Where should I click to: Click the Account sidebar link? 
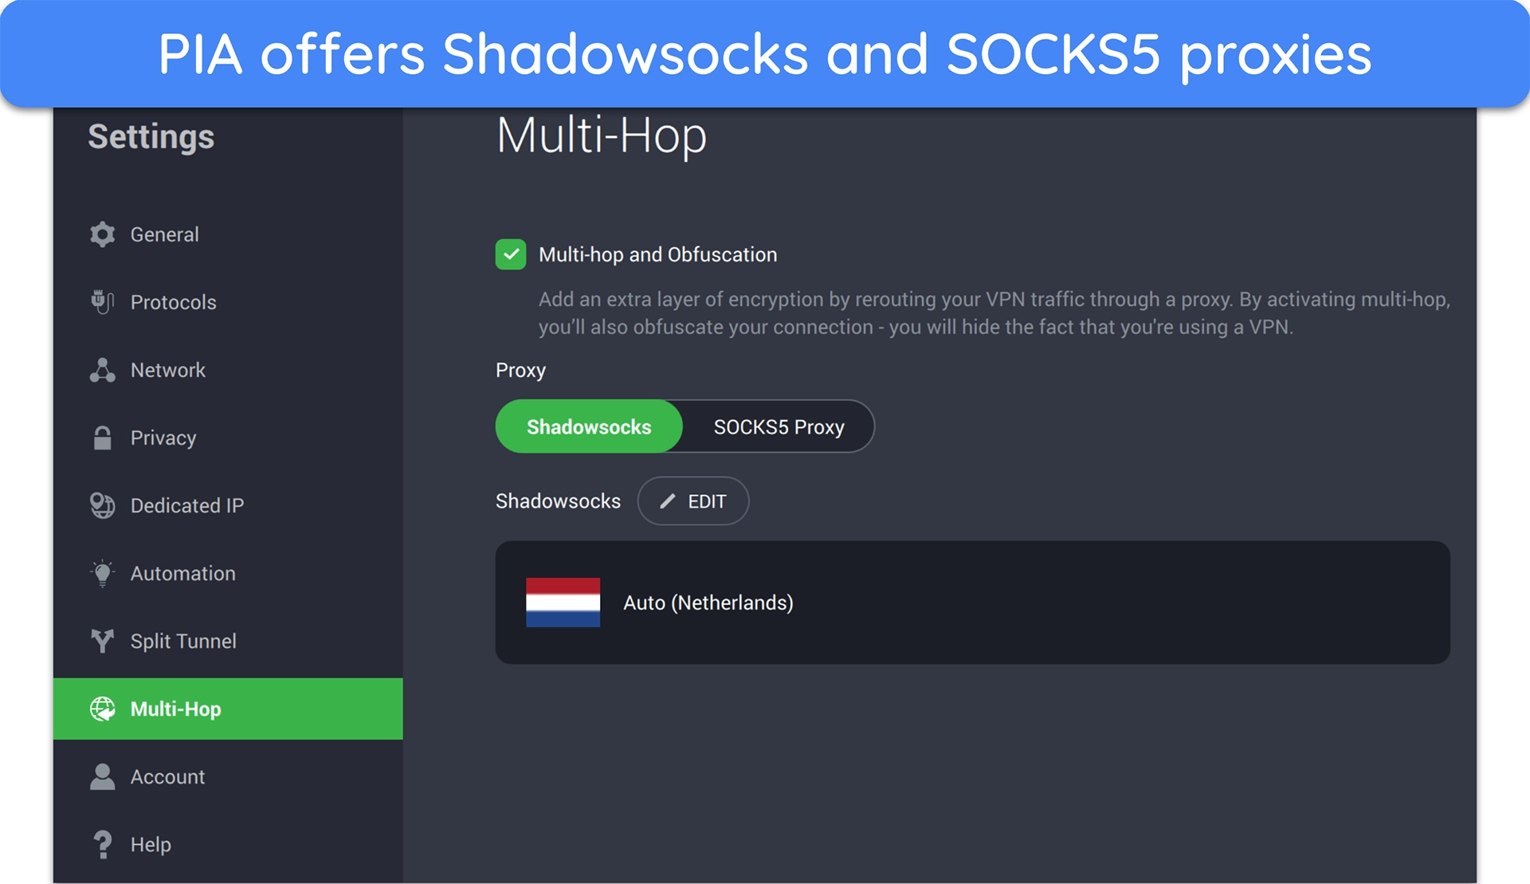pos(167,776)
